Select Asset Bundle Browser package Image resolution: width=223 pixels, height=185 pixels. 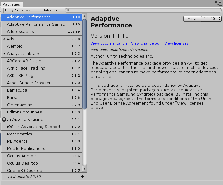pos(42,83)
